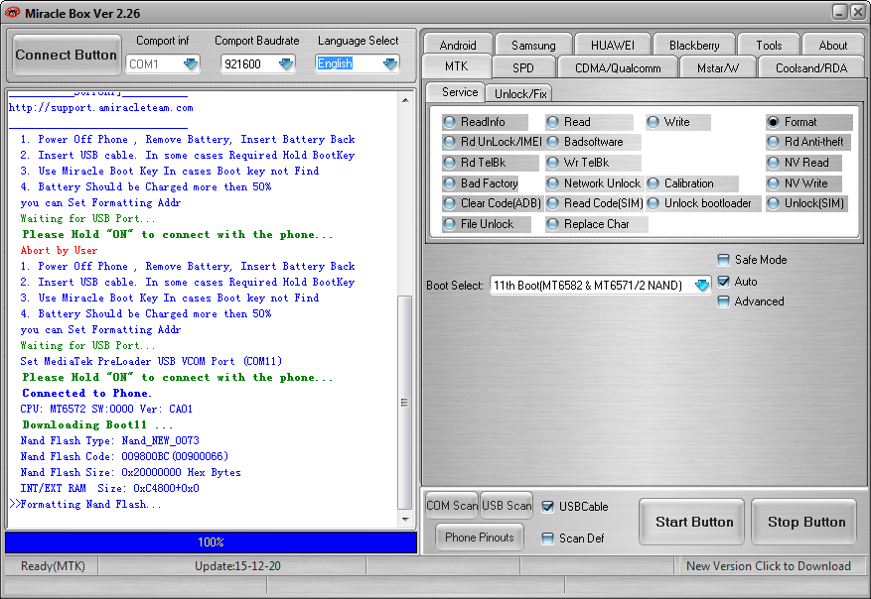Open the Comport Baudrate dropdown arrow
The image size is (871, 599).
(x=285, y=64)
